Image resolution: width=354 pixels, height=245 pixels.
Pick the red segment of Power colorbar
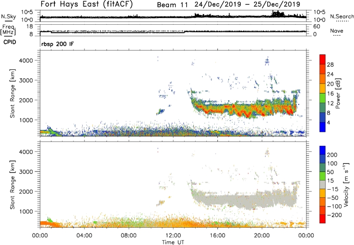323,60
